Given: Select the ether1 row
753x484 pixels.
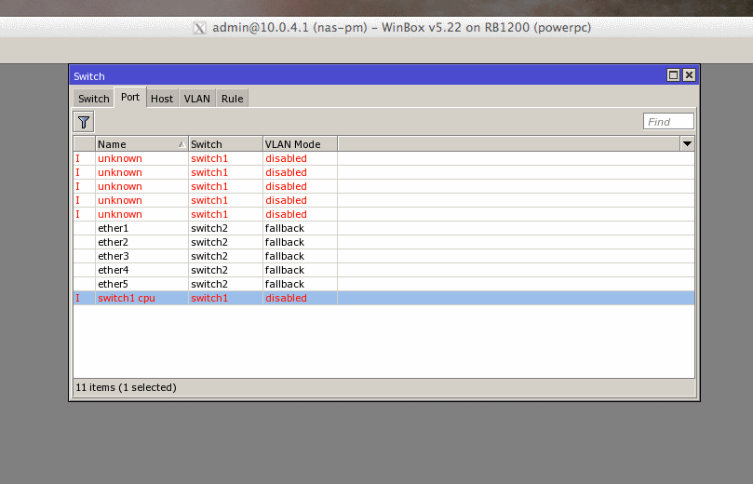Looking at the screenshot, I should 383,228.
